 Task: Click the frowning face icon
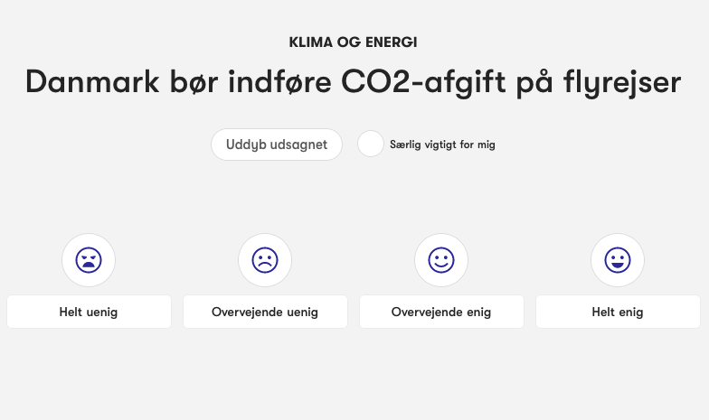pos(265,260)
